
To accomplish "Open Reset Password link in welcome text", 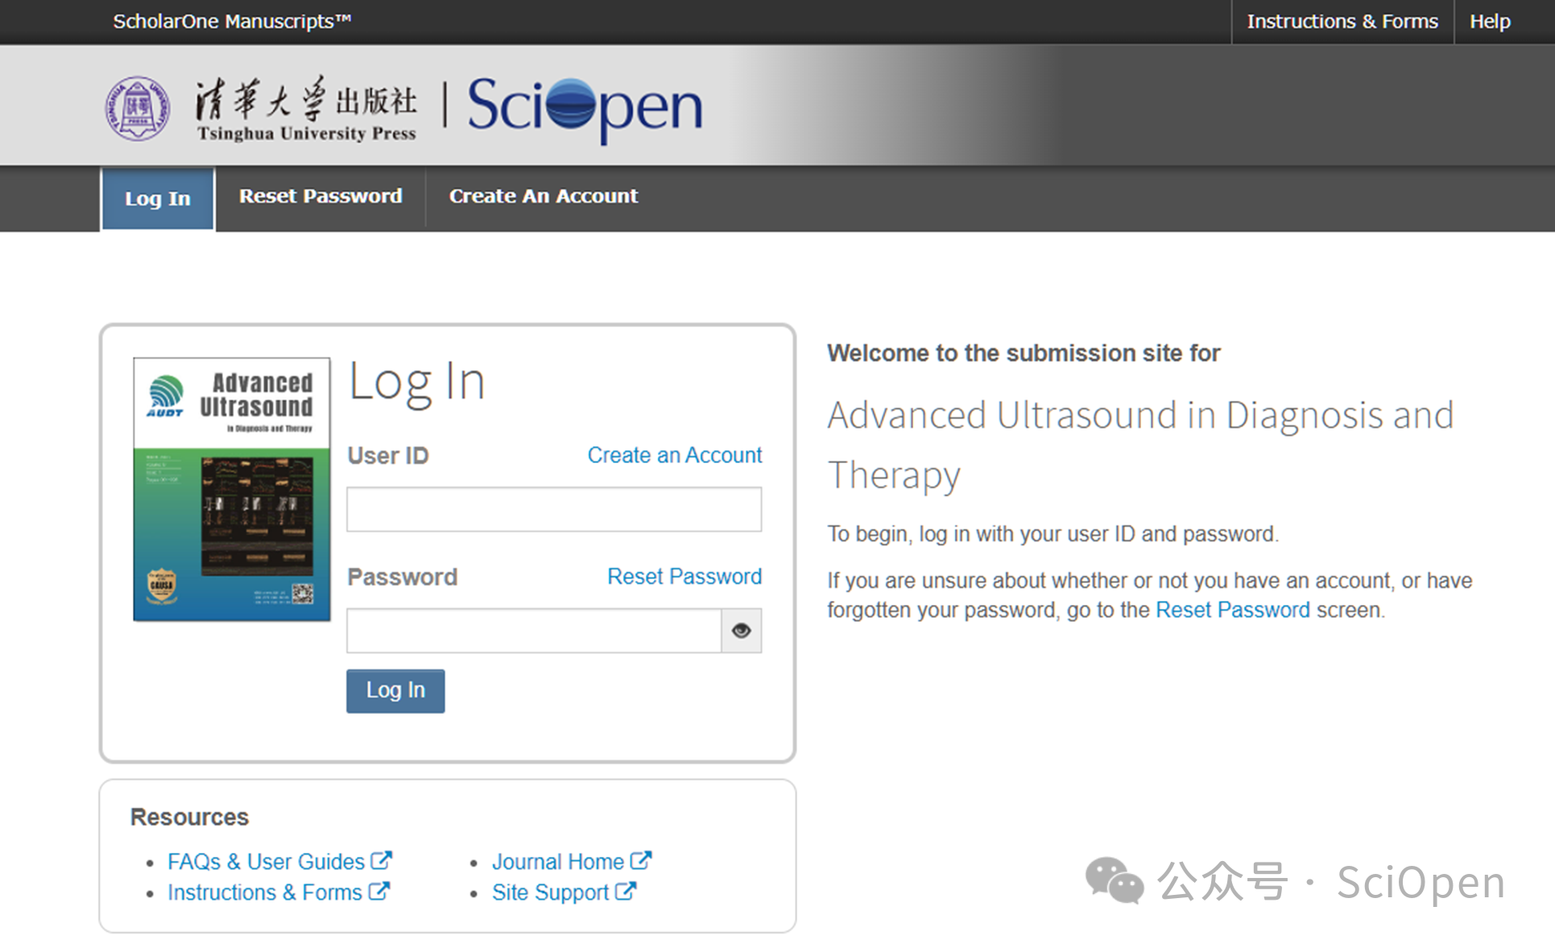I will pos(1233,610).
